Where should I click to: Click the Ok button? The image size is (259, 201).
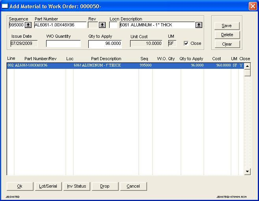coord(20,186)
